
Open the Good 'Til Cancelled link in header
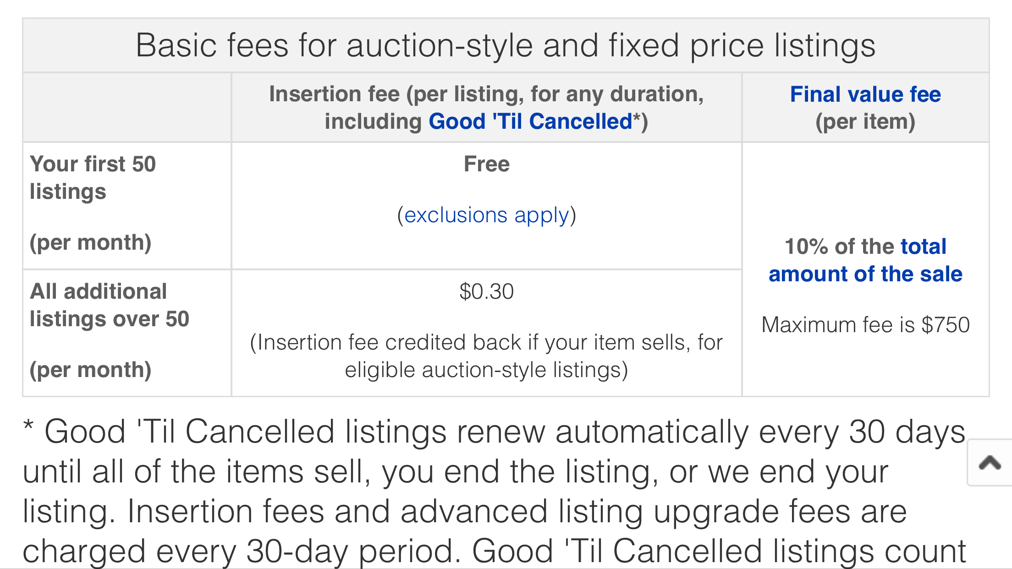(x=530, y=121)
